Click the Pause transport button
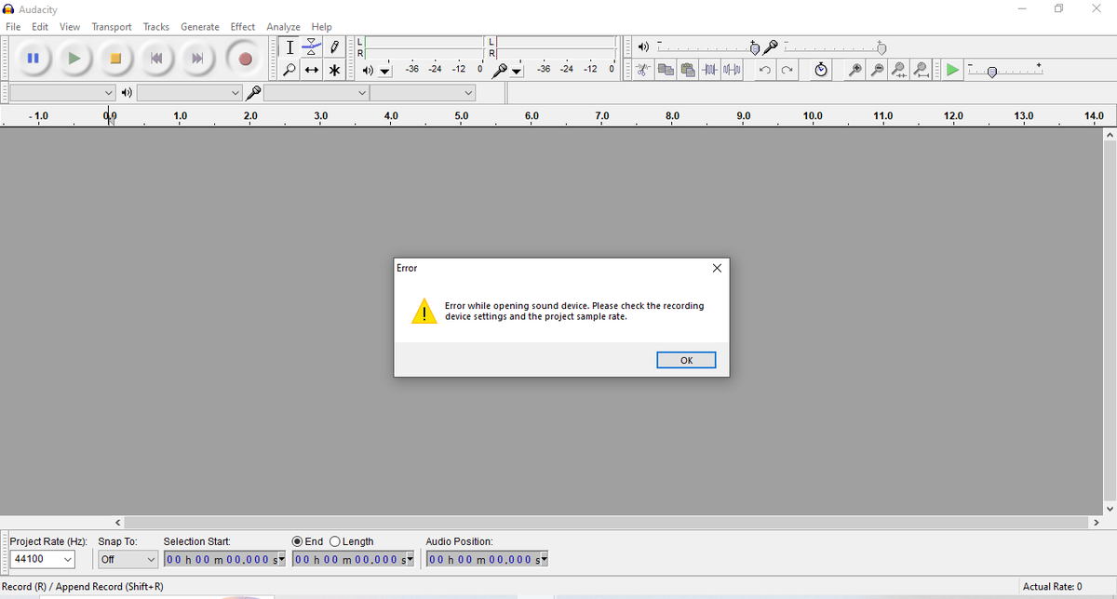Screen dimensions: 1117x599 coord(33,59)
